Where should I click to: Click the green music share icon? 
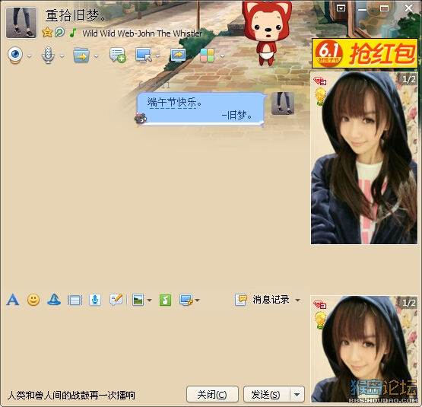tap(165, 300)
